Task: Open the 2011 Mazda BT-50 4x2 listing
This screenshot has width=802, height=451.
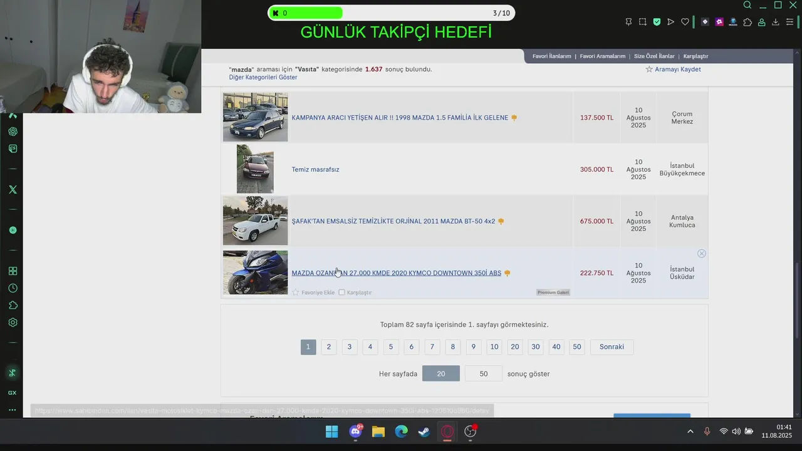Action: tap(393, 222)
